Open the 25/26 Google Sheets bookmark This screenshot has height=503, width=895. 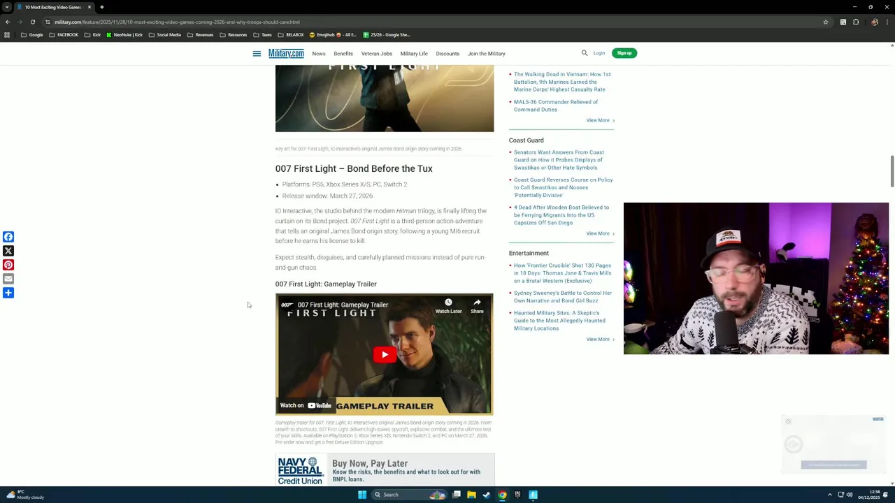[x=387, y=35]
